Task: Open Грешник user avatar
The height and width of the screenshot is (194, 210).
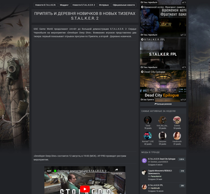Action: (x=162, y=136)
